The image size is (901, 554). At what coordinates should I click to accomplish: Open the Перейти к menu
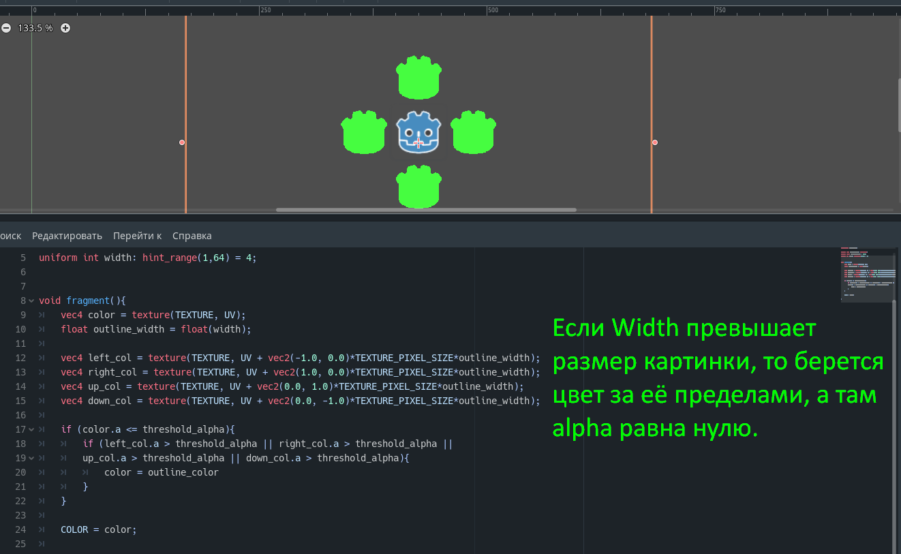(x=137, y=236)
